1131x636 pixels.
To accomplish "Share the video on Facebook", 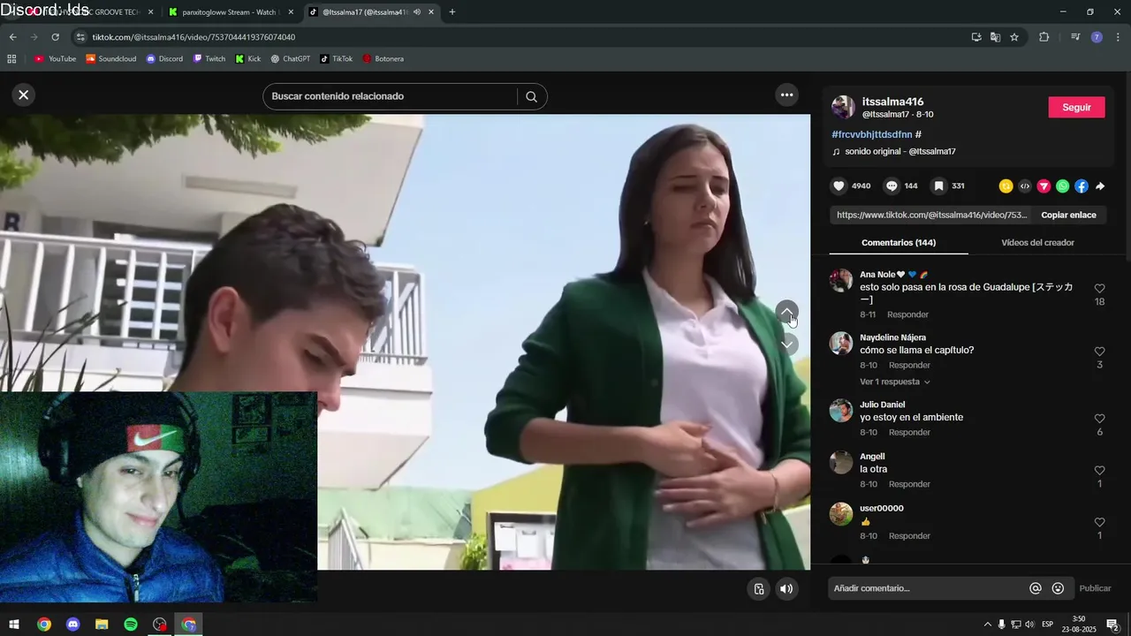I will click(x=1082, y=186).
